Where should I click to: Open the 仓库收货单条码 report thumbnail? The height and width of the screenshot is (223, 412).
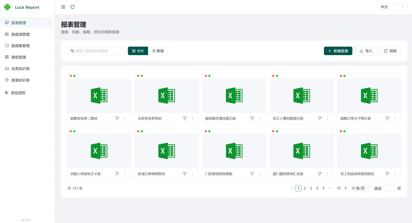167,96
